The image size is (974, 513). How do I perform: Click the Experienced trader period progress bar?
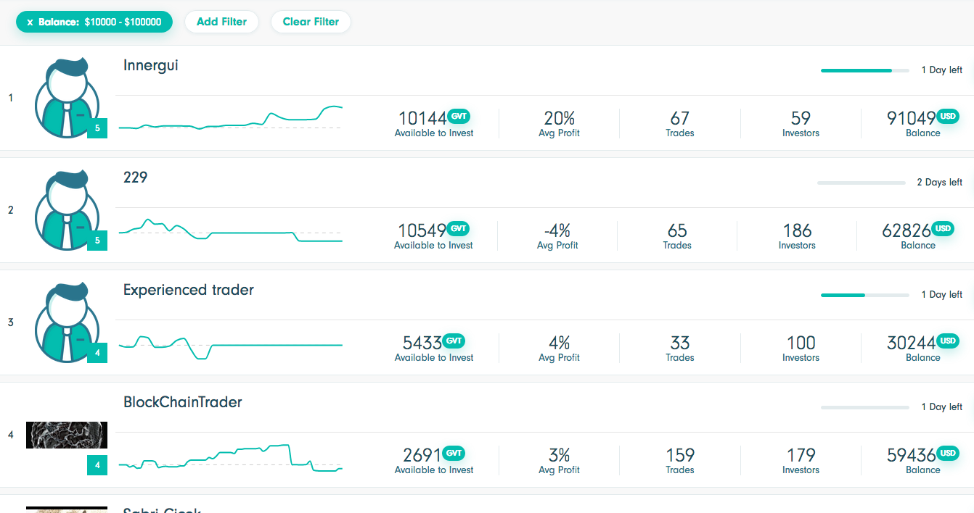coord(865,295)
